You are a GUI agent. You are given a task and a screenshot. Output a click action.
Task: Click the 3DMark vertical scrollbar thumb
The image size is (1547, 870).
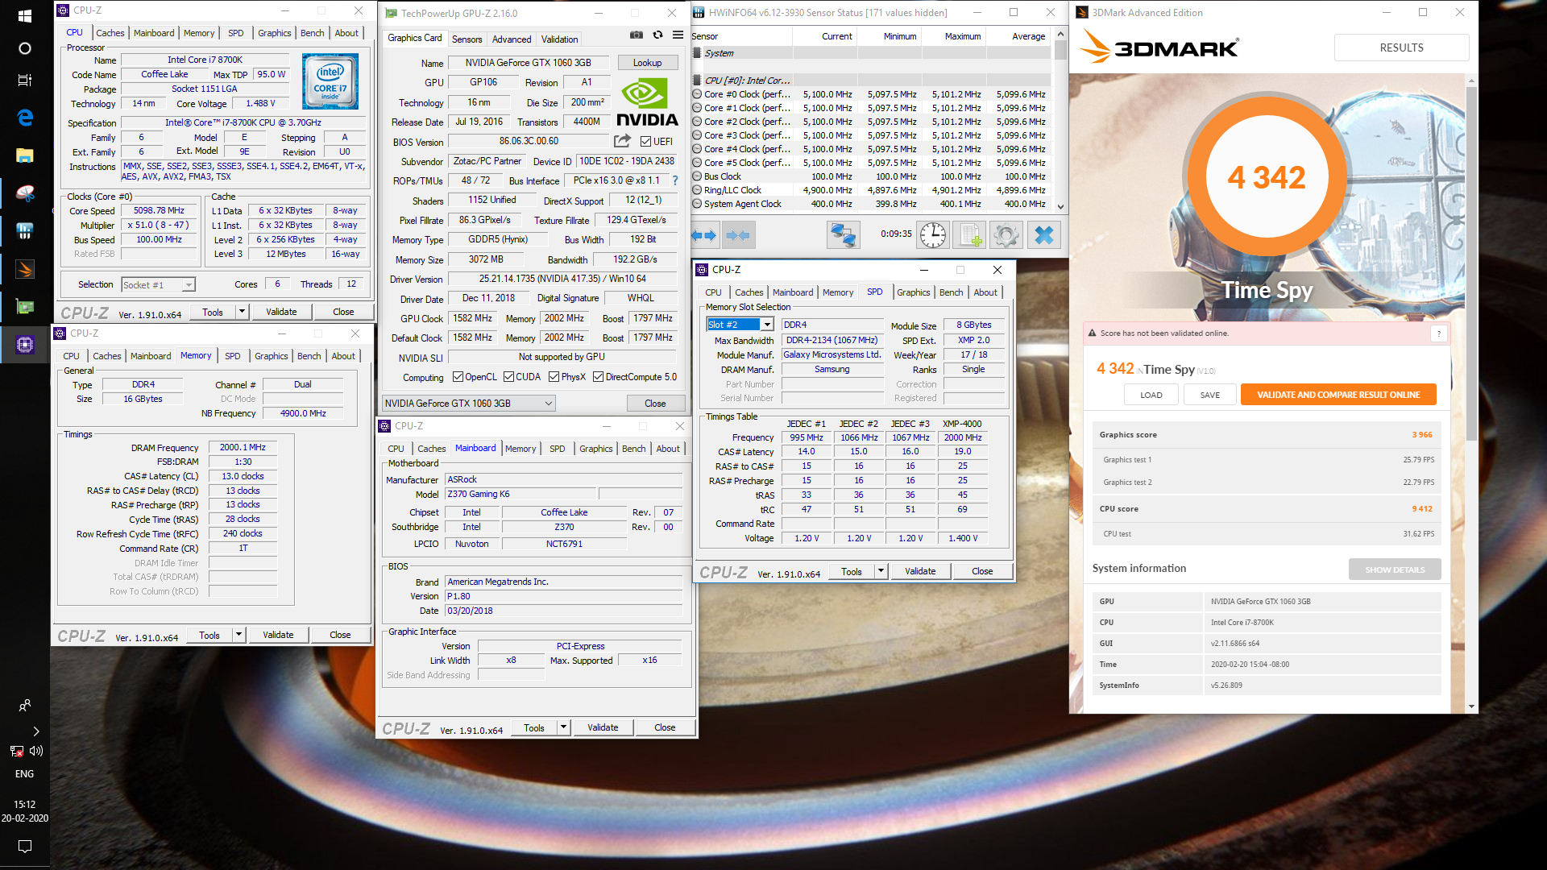1471,262
